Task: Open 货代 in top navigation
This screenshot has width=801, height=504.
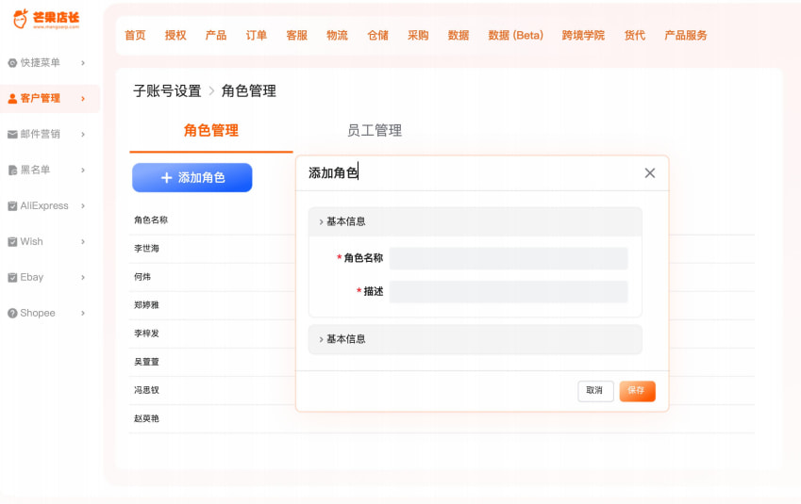Action: click(x=634, y=35)
